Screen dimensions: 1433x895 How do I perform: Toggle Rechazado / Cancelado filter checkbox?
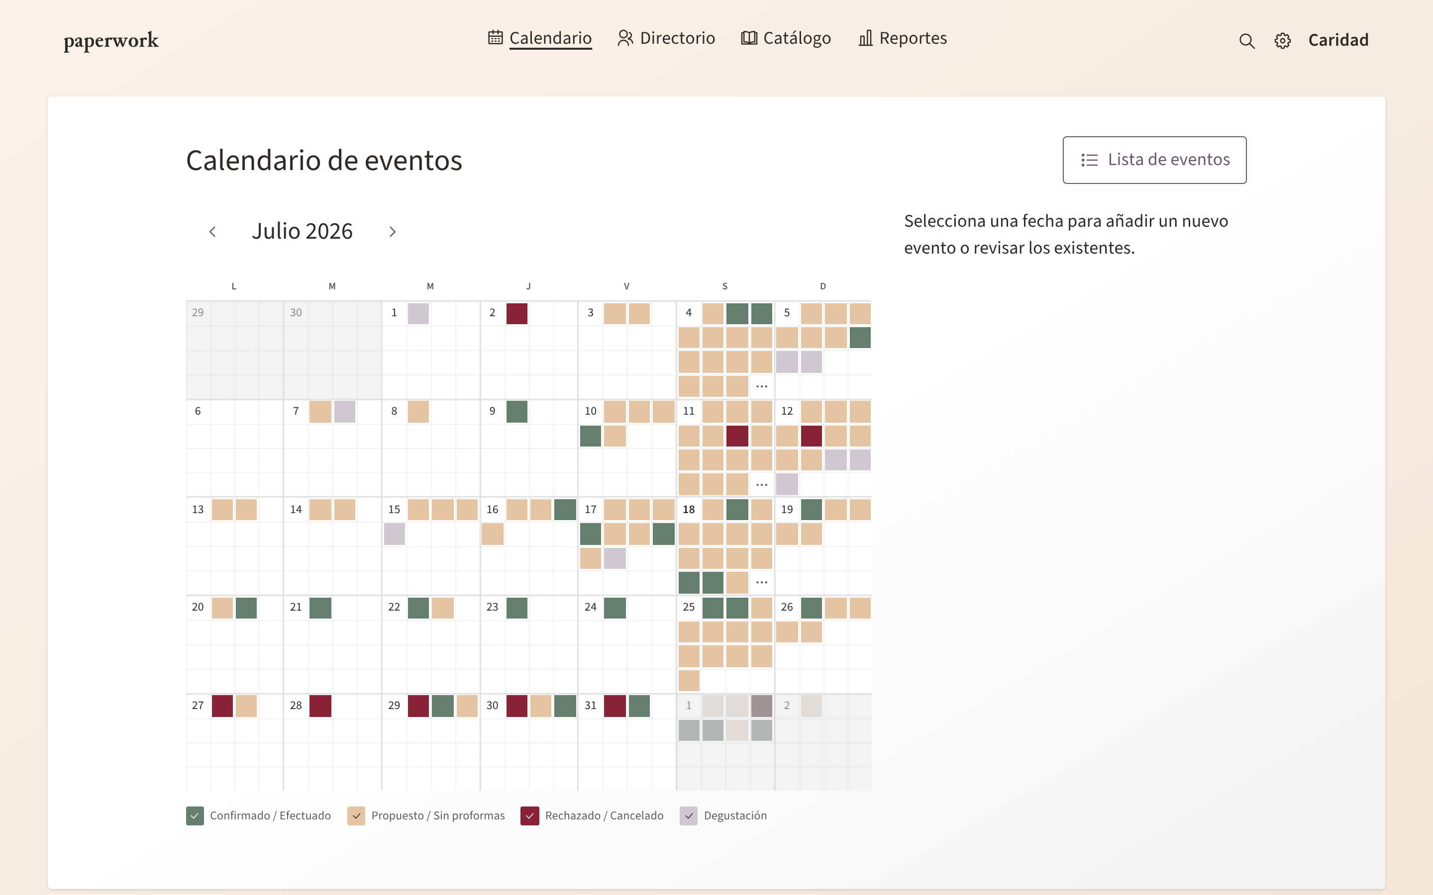[x=529, y=815]
